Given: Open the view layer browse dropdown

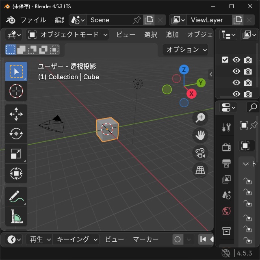Looking at the screenshot, I should [178, 20].
